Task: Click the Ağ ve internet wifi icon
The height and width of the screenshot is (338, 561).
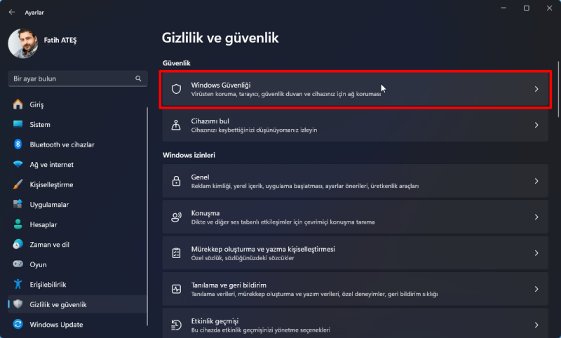Action: [18, 165]
